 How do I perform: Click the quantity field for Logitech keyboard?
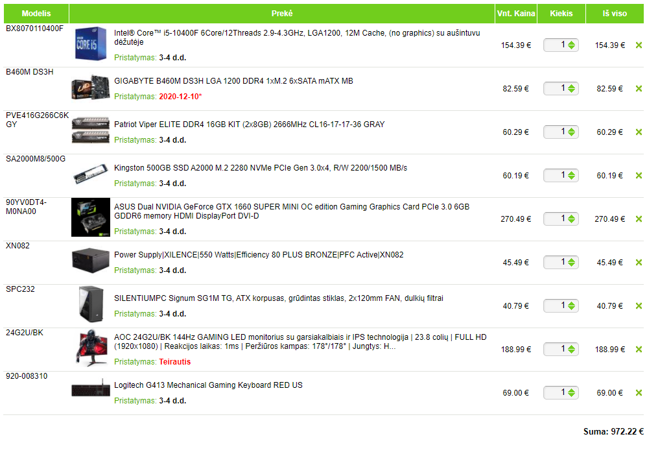click(561, 392)
